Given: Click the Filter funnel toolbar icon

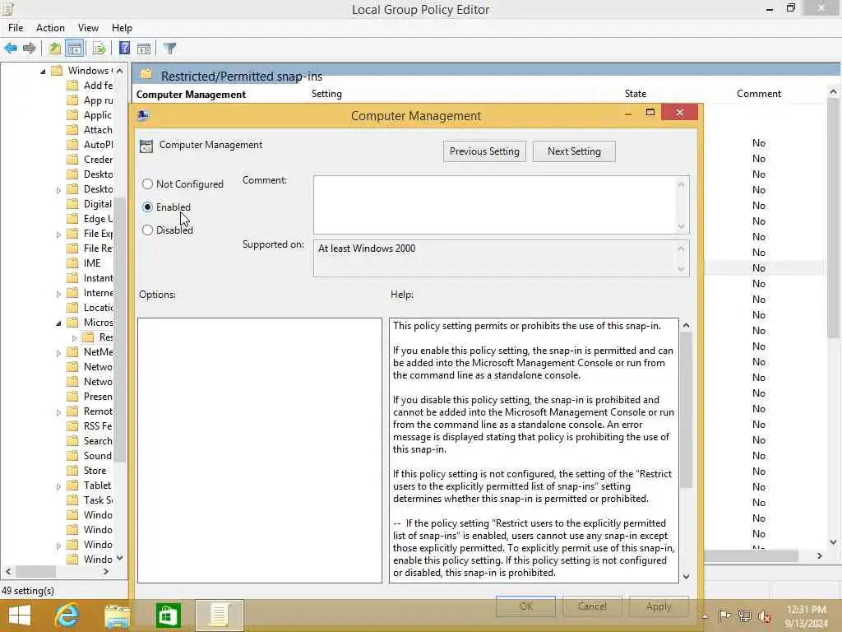Looking at the screenshot, I should [169, 49].
